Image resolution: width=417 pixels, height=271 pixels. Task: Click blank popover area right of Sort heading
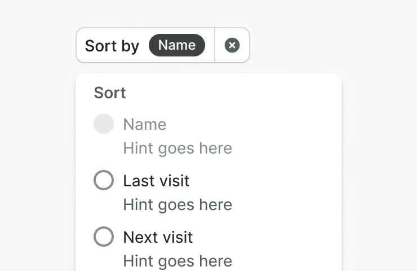click(x=237, y=93)
